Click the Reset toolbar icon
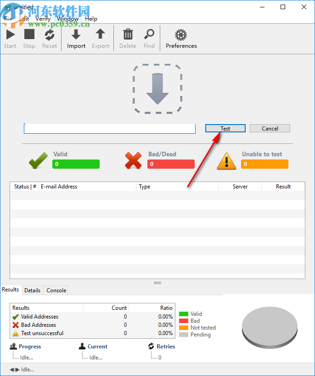Viewport: 315px width, 376px height. click(x=50, y=35)
